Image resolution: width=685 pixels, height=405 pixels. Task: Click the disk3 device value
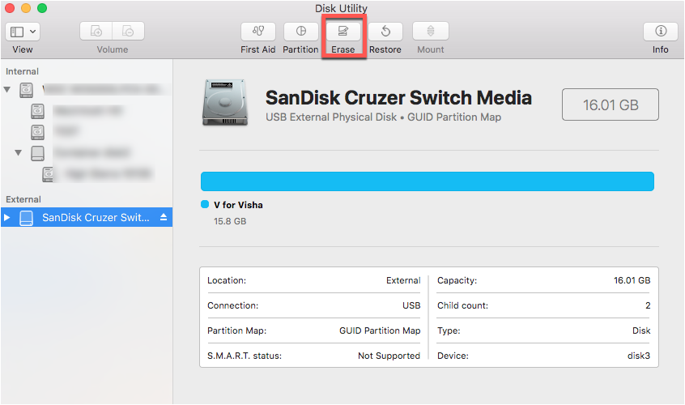[x=639, y=356]
